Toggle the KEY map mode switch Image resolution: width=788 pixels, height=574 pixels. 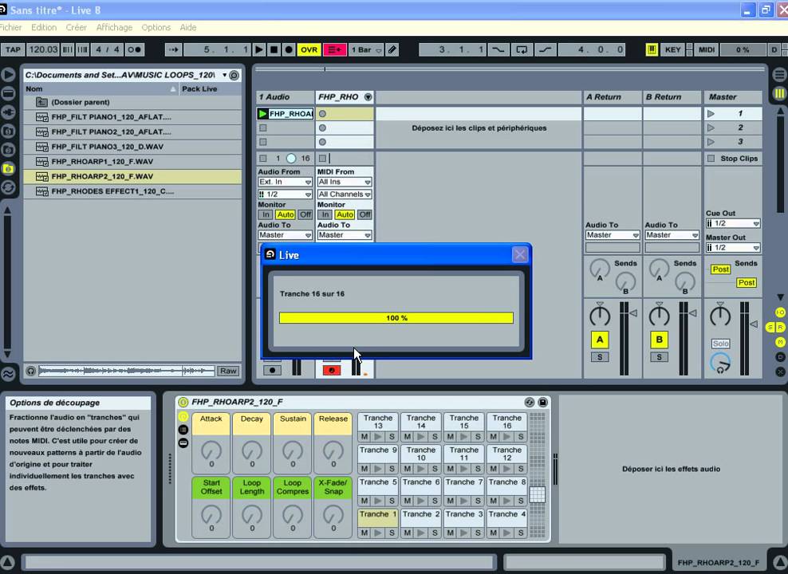(x=673, y=49)
